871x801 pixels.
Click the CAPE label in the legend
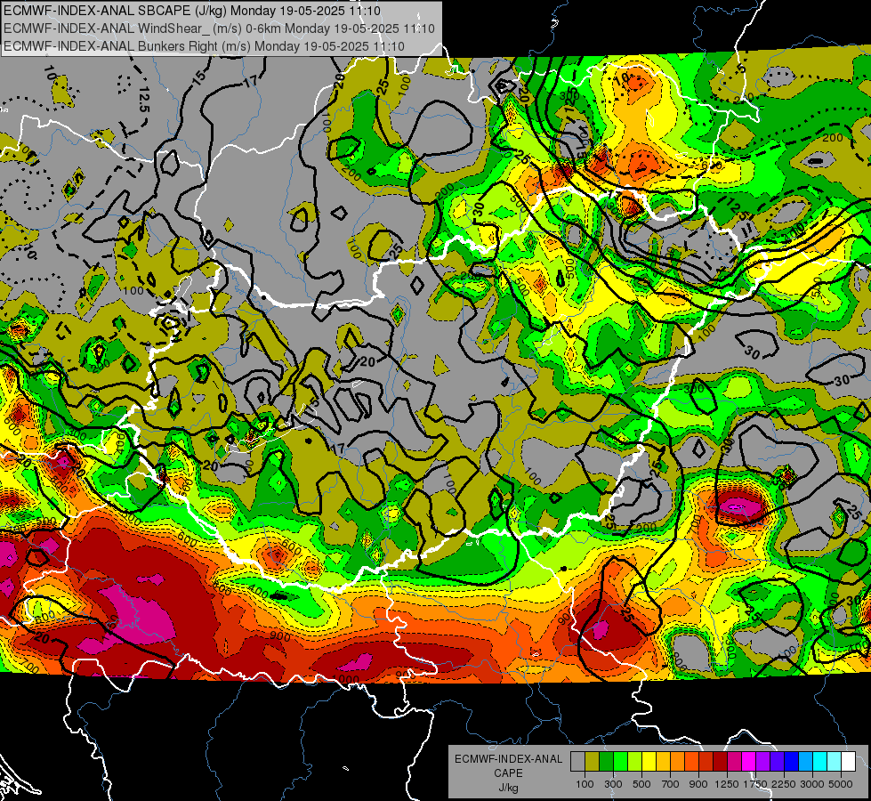pos(508,773)
